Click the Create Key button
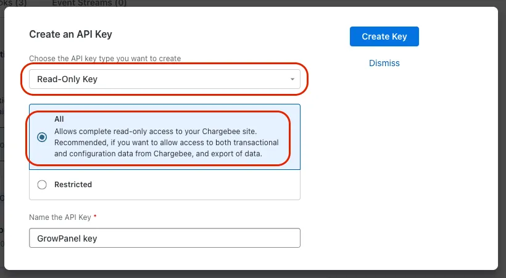506x278 pixels. pos(384,36)
